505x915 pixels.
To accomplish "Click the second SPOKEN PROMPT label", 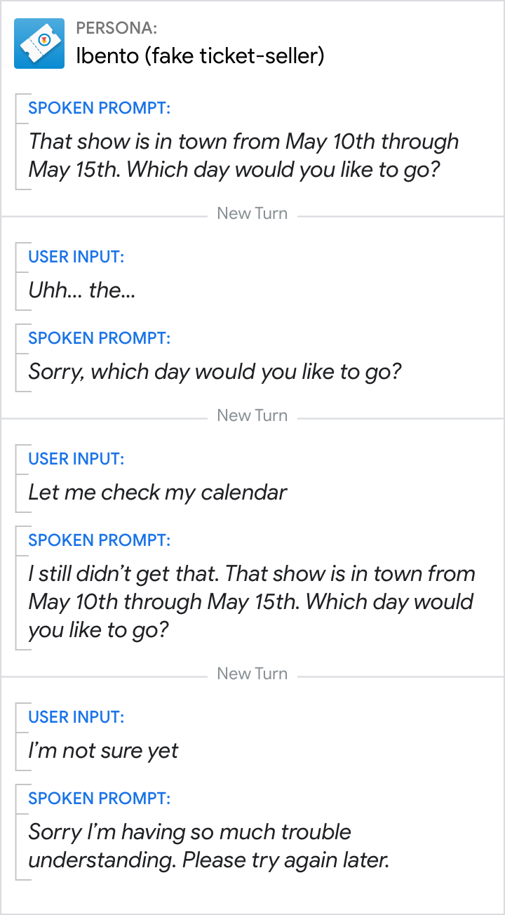I will pos(99,338).
